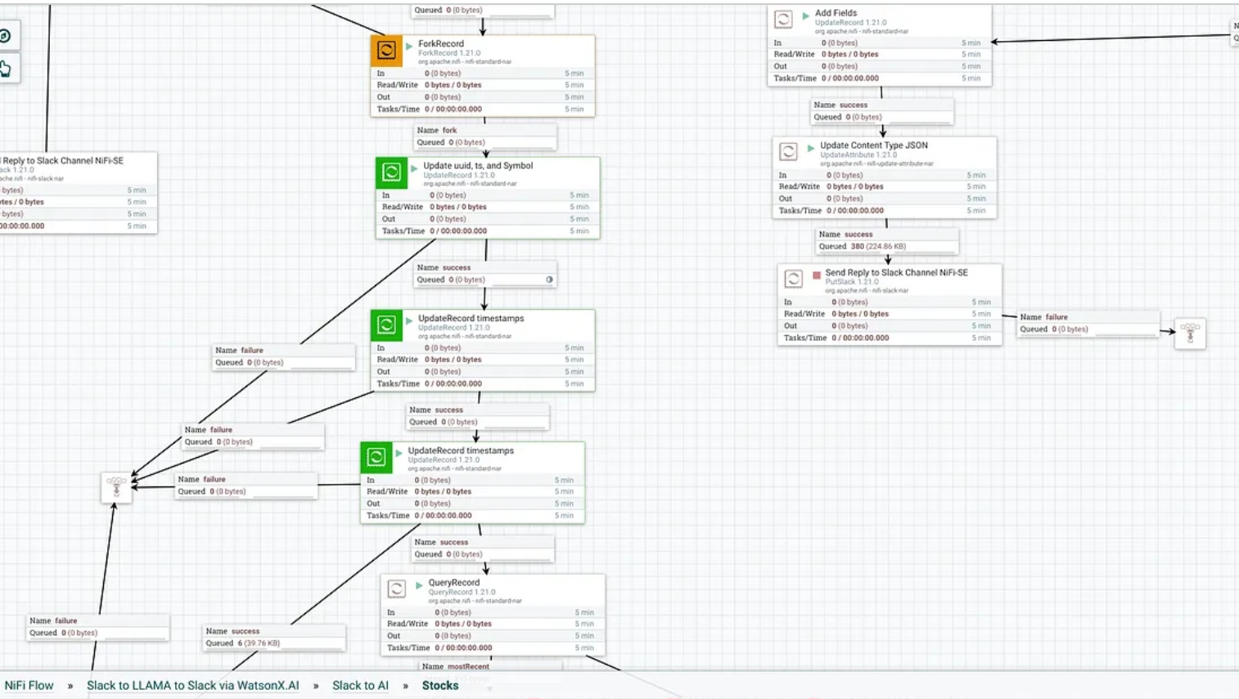Open the Slack to AI breadcrumb

point(360,686)
